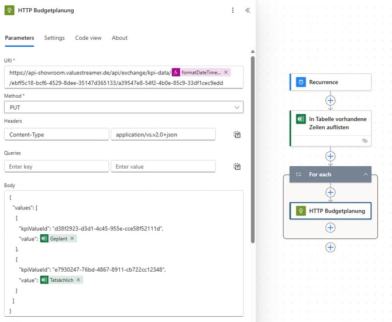Open the About tab
Viewport: 392px width, 322px height.
coord(119,38)
